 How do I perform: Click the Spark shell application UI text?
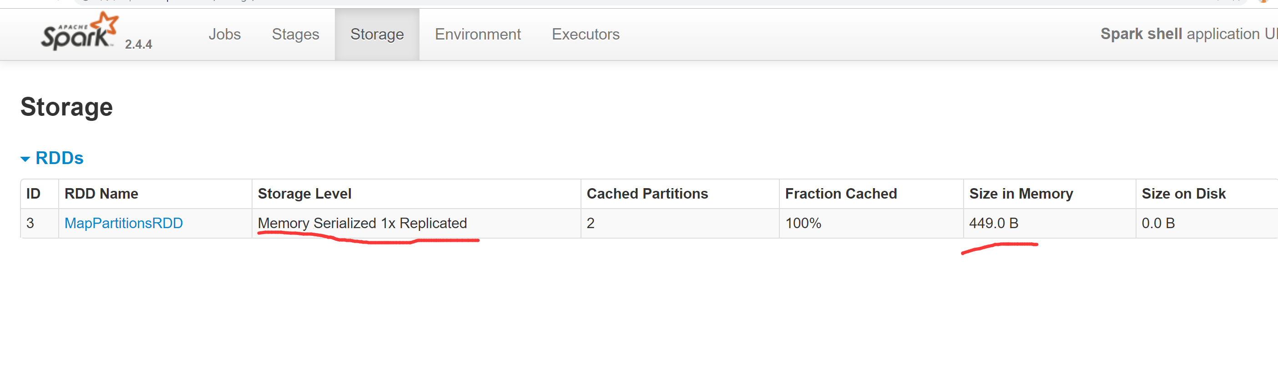pos(1189,34)
